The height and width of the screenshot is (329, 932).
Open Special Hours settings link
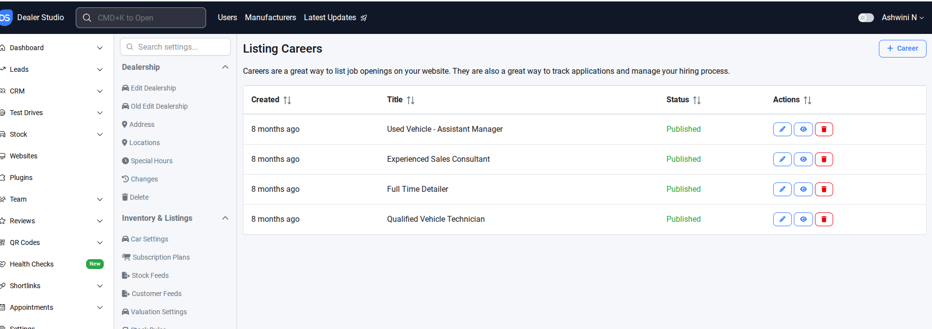[151, 161]
